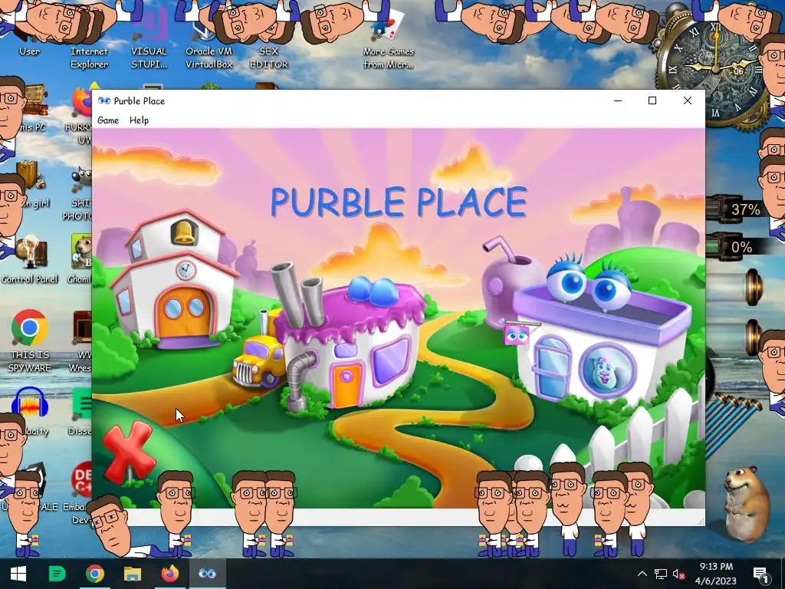The width and height of the screenshot is (785, 589).
Task: Click the network status tray icon
Action: pyautogui.click(x=660, y=574)
